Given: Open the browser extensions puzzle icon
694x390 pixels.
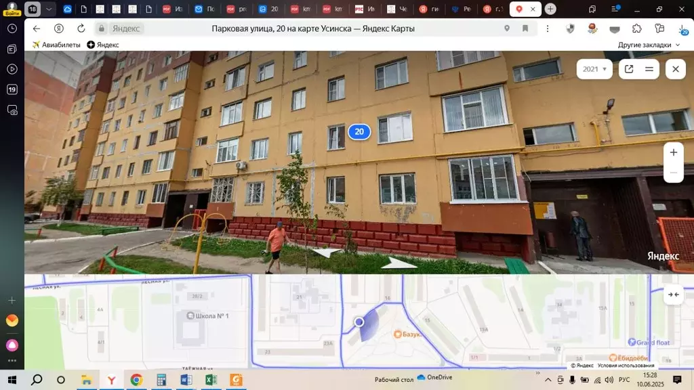Looking at the screenshot, I should coord(637,28).
